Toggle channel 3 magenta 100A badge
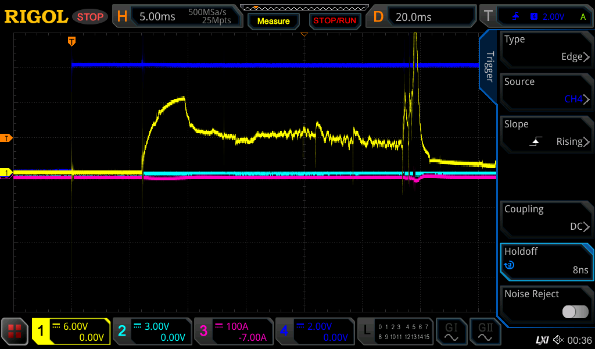Screen dimensions: 595x349 point(233,332)
